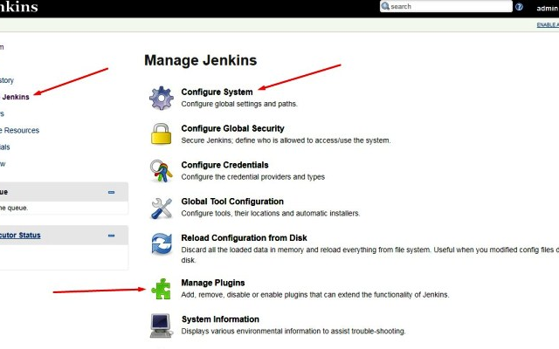
Task: Click the yellow padlock Global Security icon
Action: coord(161,133)
